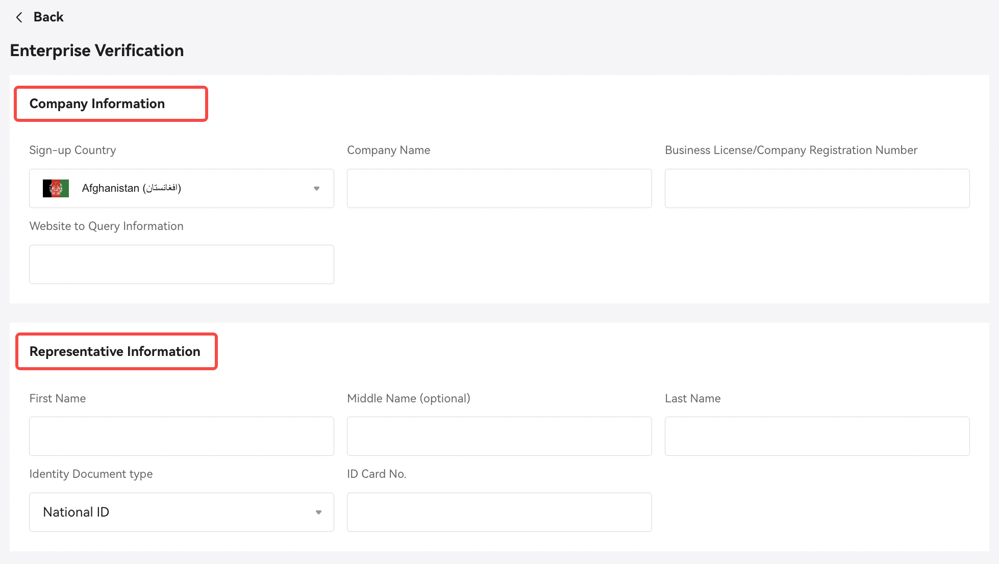Click the Identity Document type label
This screenshot has width=999, height=564.
pyautogui.click(x=91, y=474)
